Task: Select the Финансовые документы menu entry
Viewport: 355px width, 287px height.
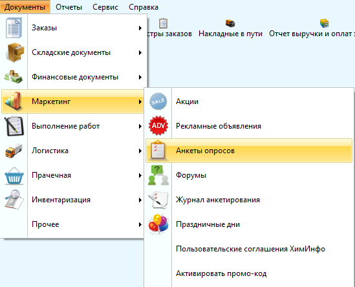Action: click(74, 77)
